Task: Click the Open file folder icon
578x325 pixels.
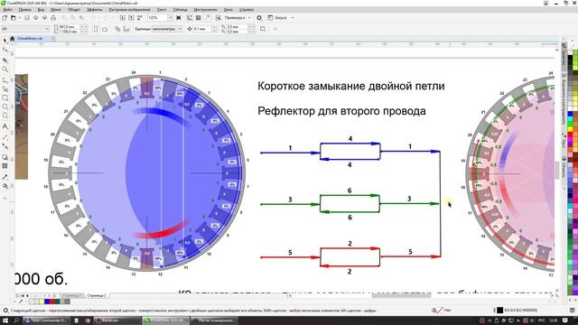Action: (x=13, y=18)
